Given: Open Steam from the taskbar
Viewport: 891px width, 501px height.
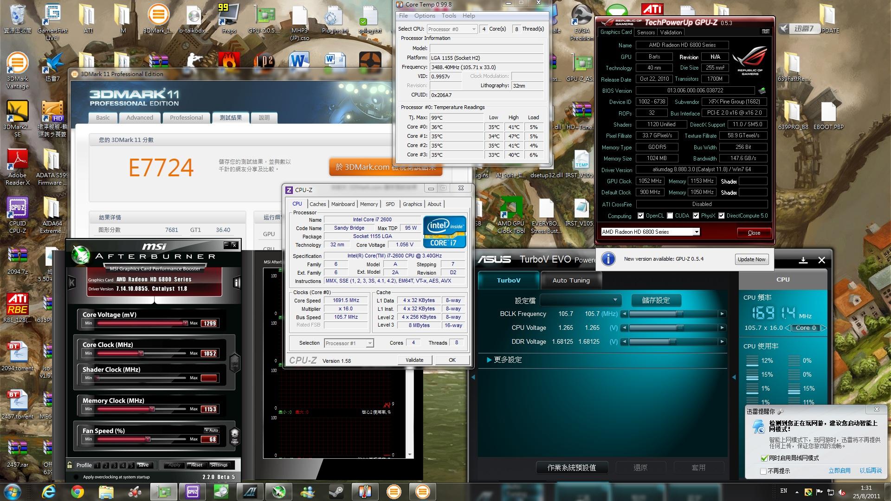Looking at the screenshot, I should [336, 492].
